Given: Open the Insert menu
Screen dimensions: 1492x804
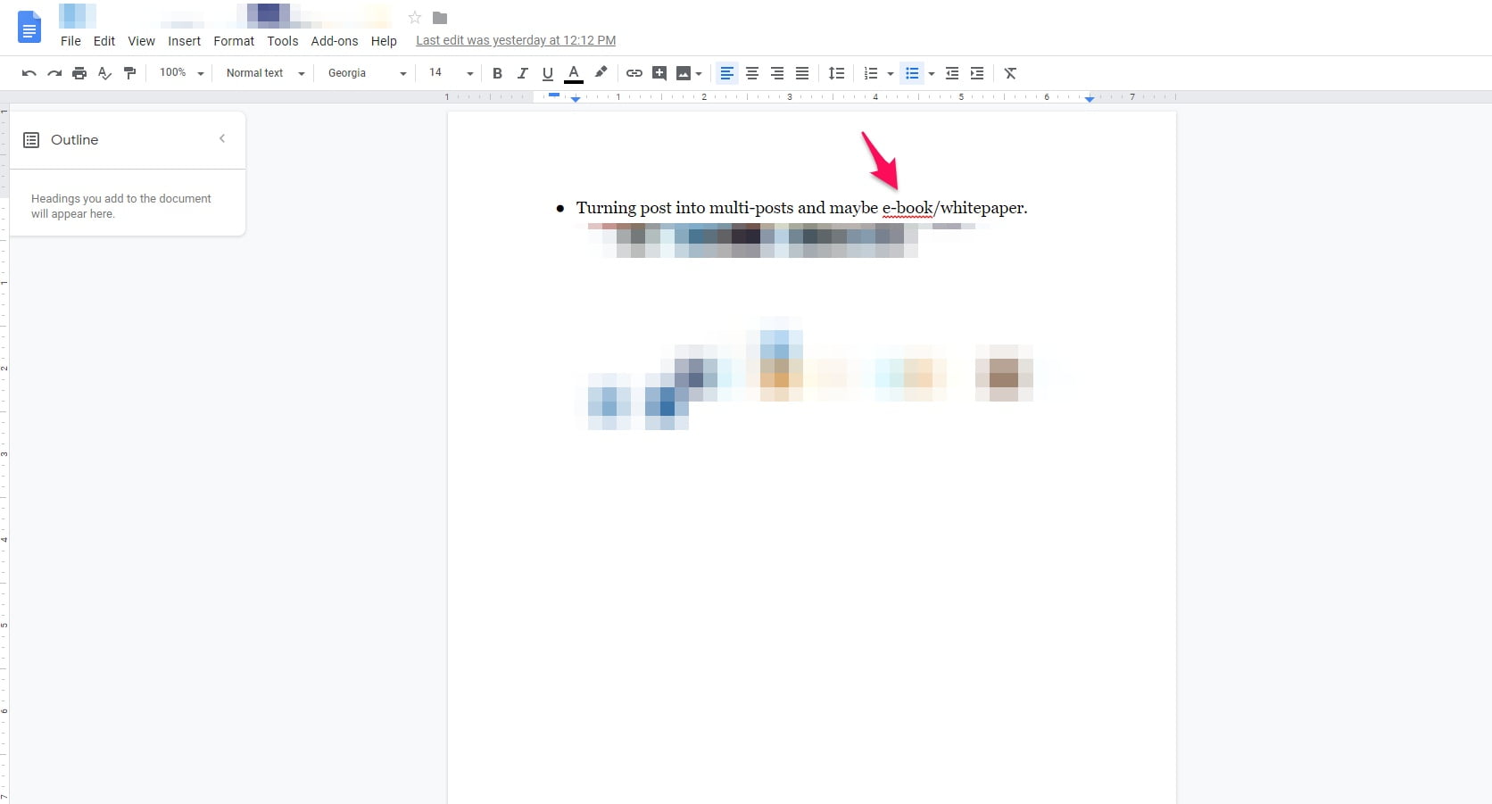Looking at the screenshot, I should click(x=184, y=41).
